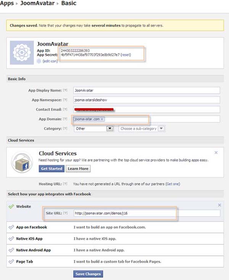
Task: Open help for App Domain [?]
Action: coord(65,119)
